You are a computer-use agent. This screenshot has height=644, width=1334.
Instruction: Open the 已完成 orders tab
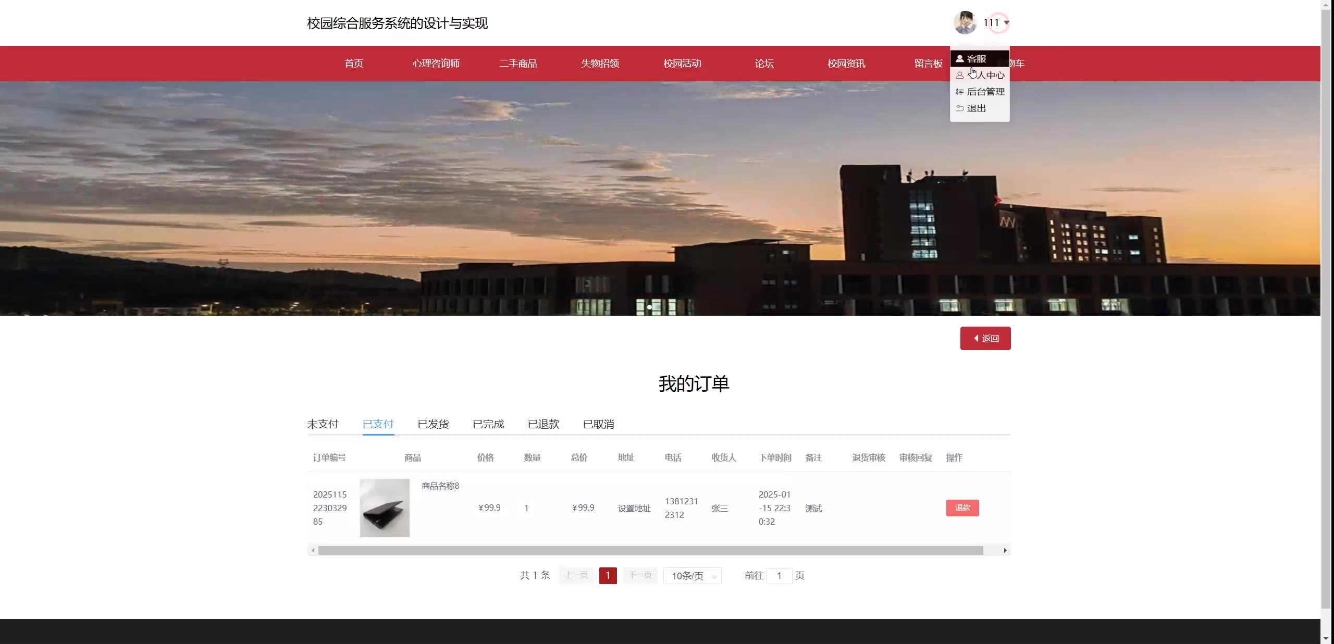488,424
